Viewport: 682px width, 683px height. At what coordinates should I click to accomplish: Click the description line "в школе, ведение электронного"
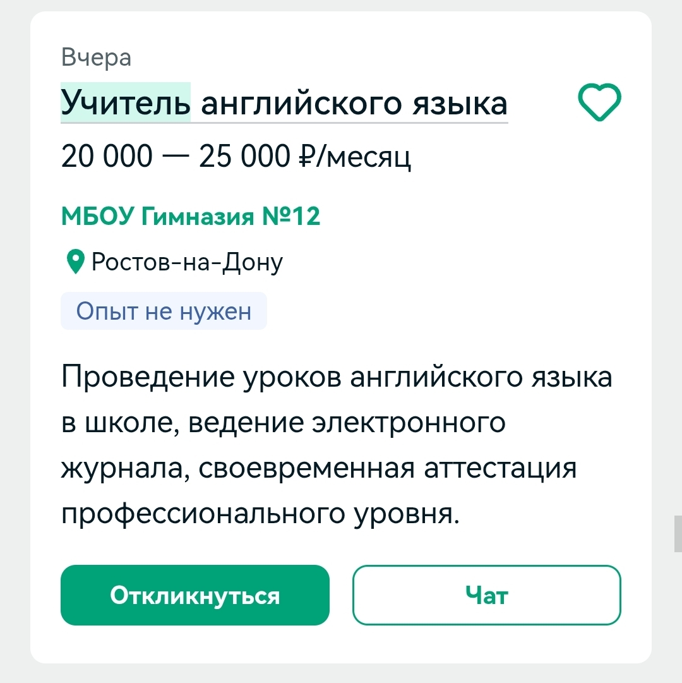(x=284, y=423)
